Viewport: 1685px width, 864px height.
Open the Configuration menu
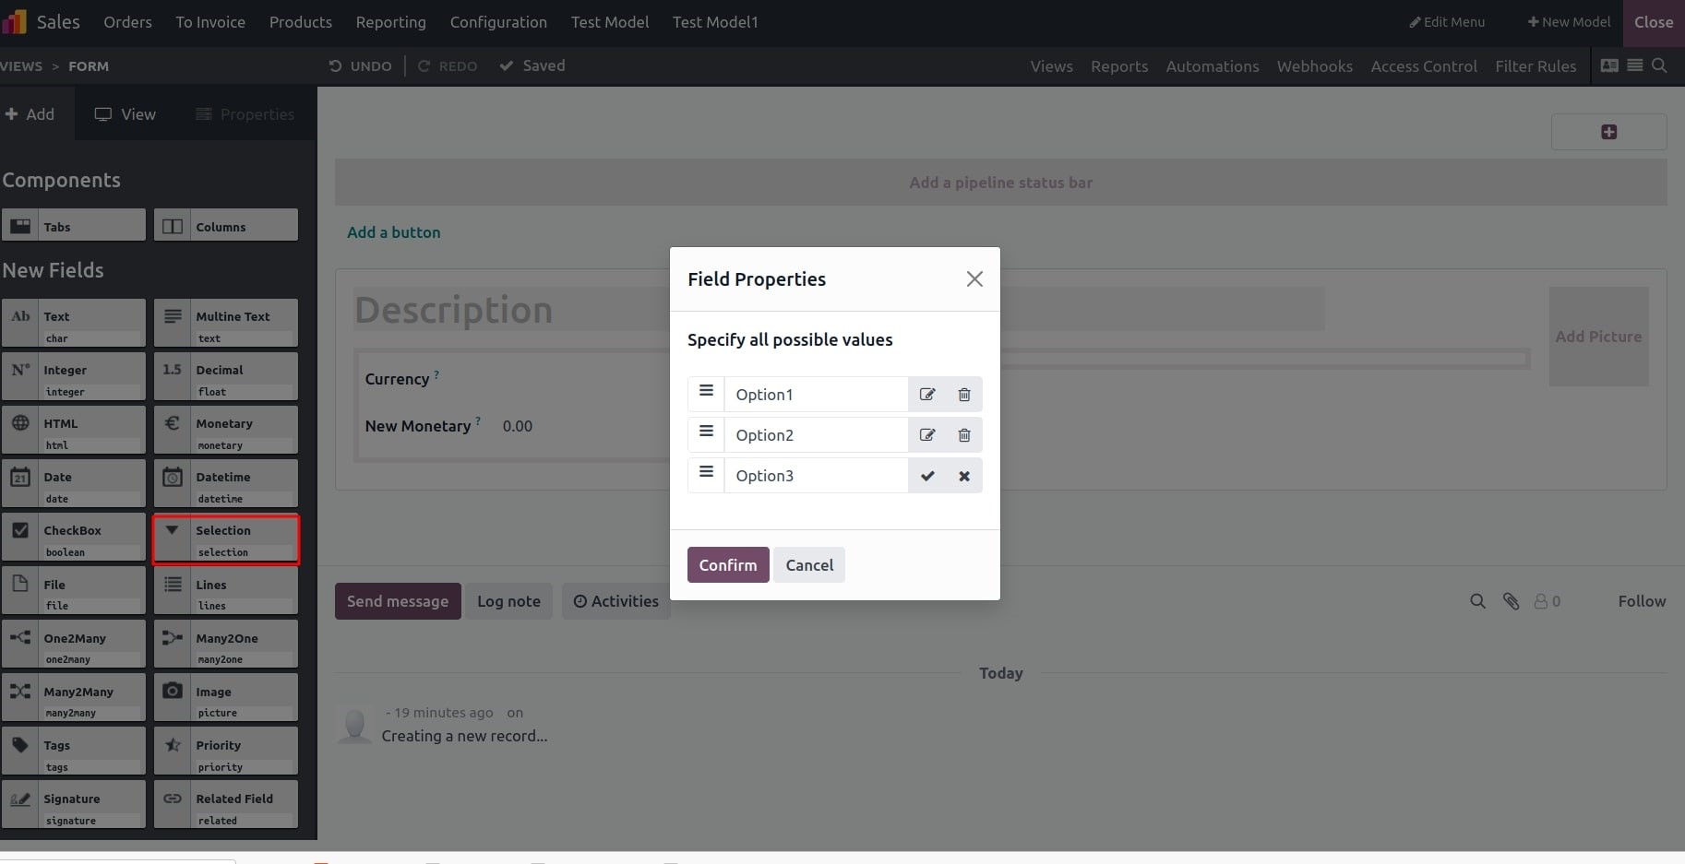click(x=498, y=22)
